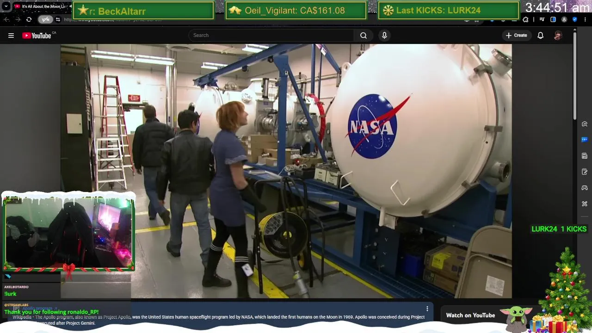The width and height of the screenshot is (592, 333).
Task: Click the webcam overlay thumbnail
Action: pos(68,234)
